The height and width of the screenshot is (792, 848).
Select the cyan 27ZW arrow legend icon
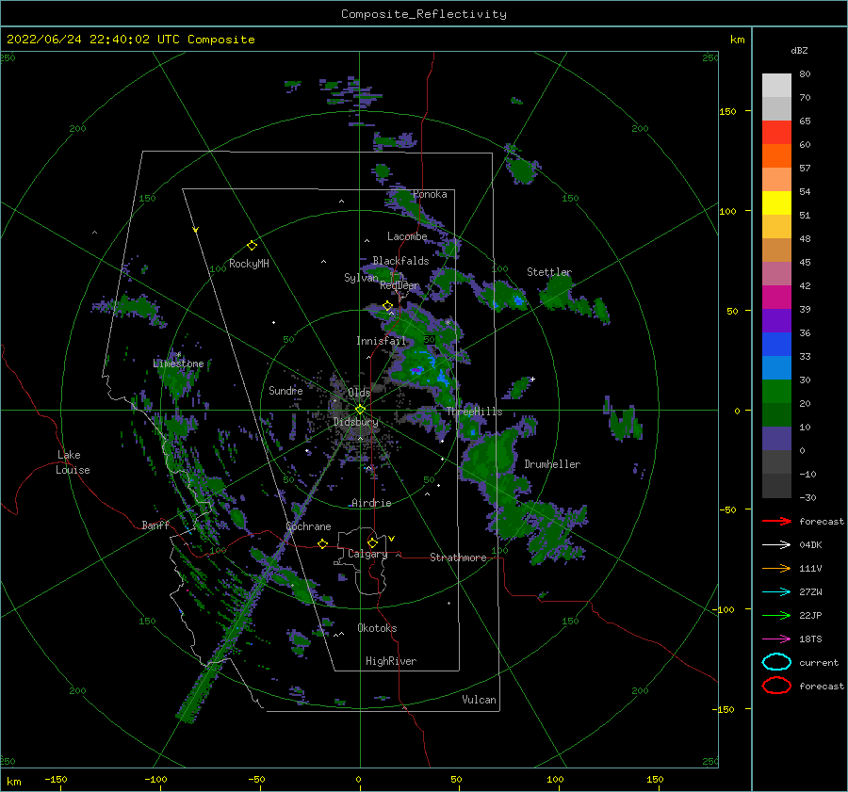pyautogui.click(x=776, y=592)
